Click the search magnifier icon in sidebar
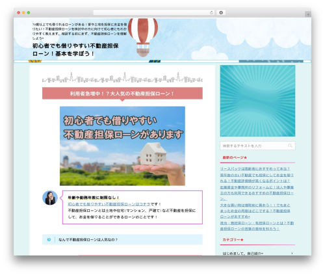 (x=290, y=146)
